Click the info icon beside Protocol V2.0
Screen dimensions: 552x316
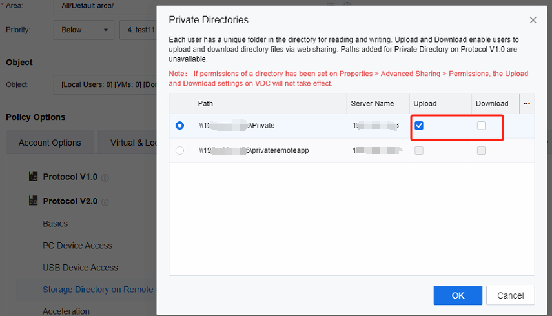105,202
